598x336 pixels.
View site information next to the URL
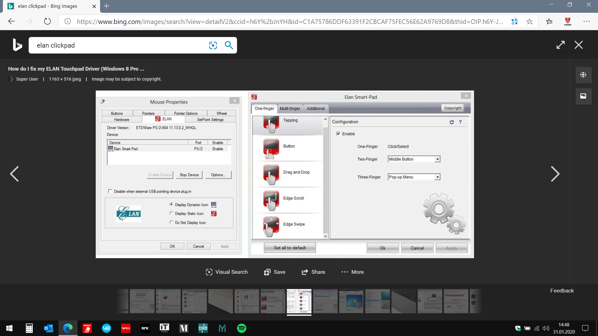point(68,21)
